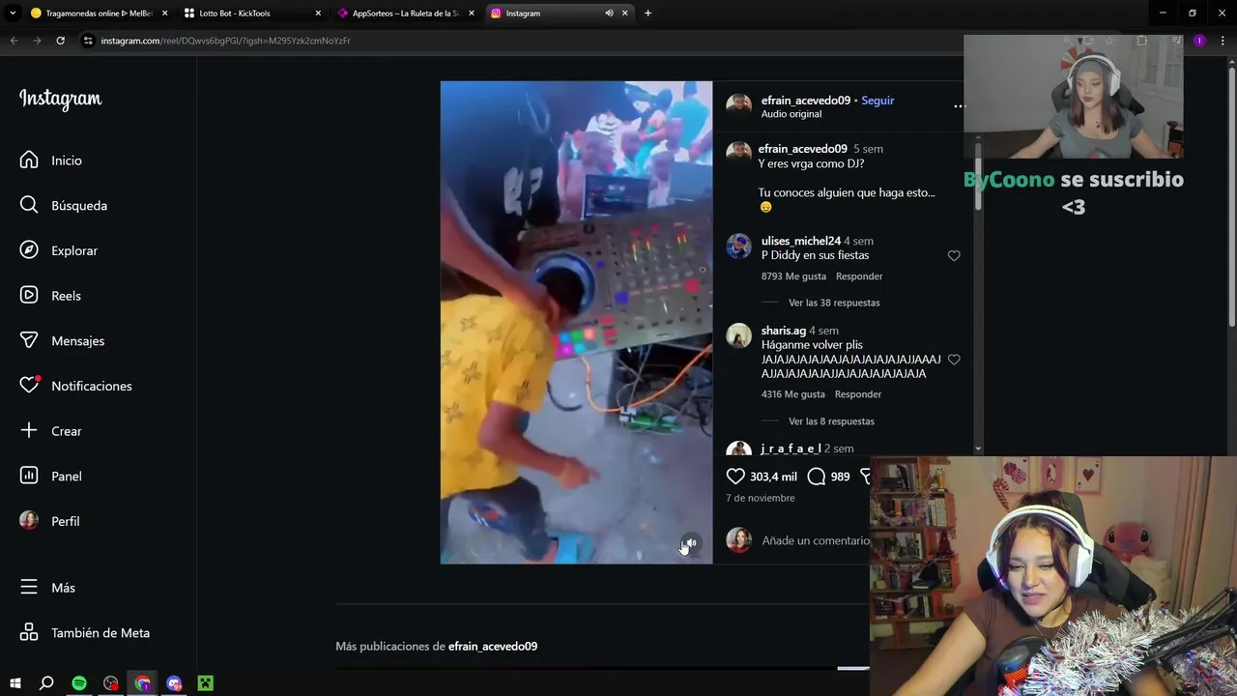Go back in browser history
This screenshot has height=696, width=1237.
click(x=14, y=41)
